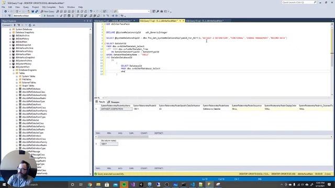Open File Explorer from the taskbar
335x188 pixels.
pyautogui.click(x=98, y=184)
